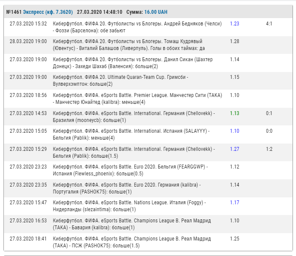Open odds 1.27 for Германия - Бельгия (Pablik)
Screen dimensions: 296x256
coord(234,149)
